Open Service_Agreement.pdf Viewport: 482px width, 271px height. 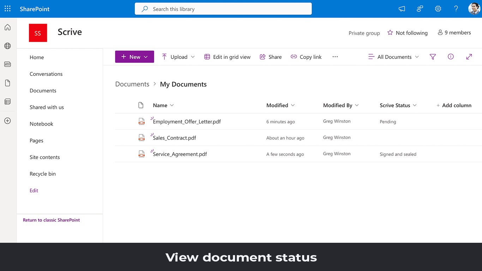point(180,154)
